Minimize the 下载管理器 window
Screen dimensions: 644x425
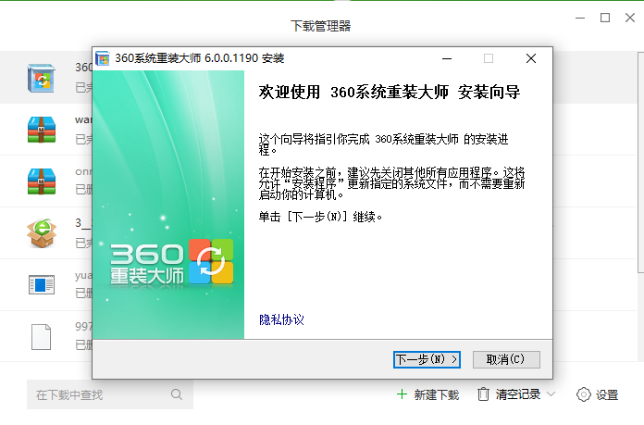coord(580,19)
